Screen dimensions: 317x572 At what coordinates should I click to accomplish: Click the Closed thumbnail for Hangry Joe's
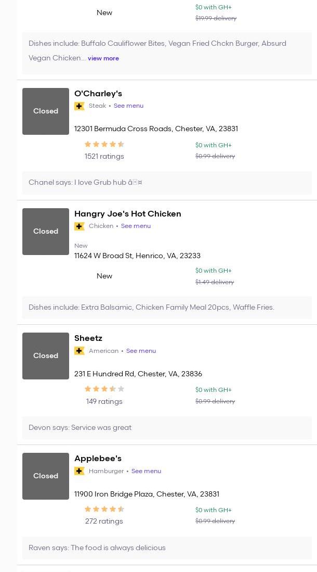[46, 232]
